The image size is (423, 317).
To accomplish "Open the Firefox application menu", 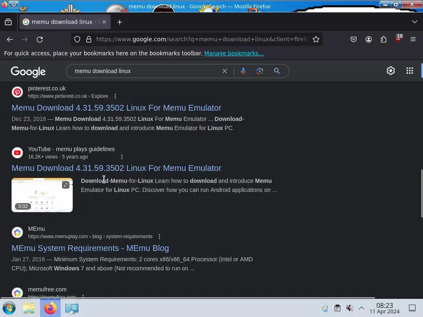I will point(413,39).
